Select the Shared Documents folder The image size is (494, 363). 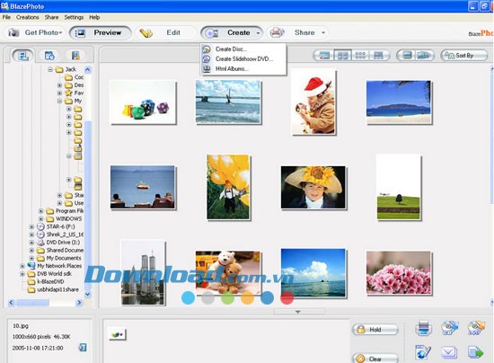60,250
